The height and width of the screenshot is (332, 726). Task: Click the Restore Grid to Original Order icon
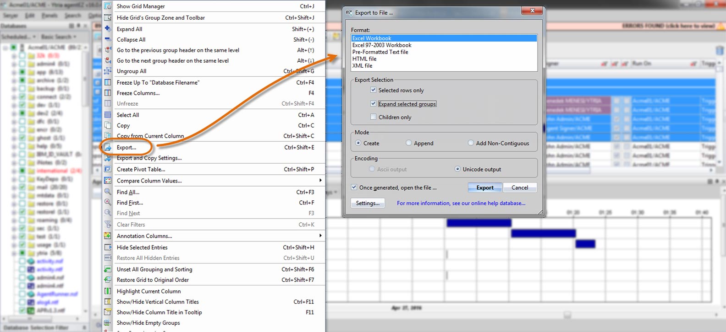108,280
